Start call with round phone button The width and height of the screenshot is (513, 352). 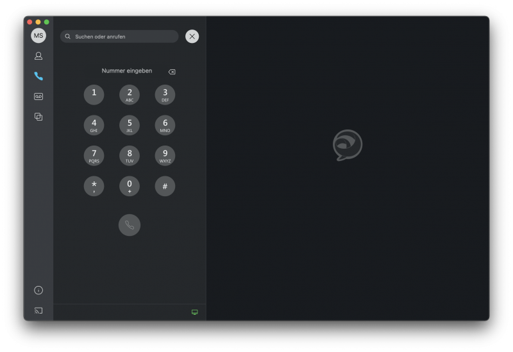pyautogui.click(x=130, y=225)
